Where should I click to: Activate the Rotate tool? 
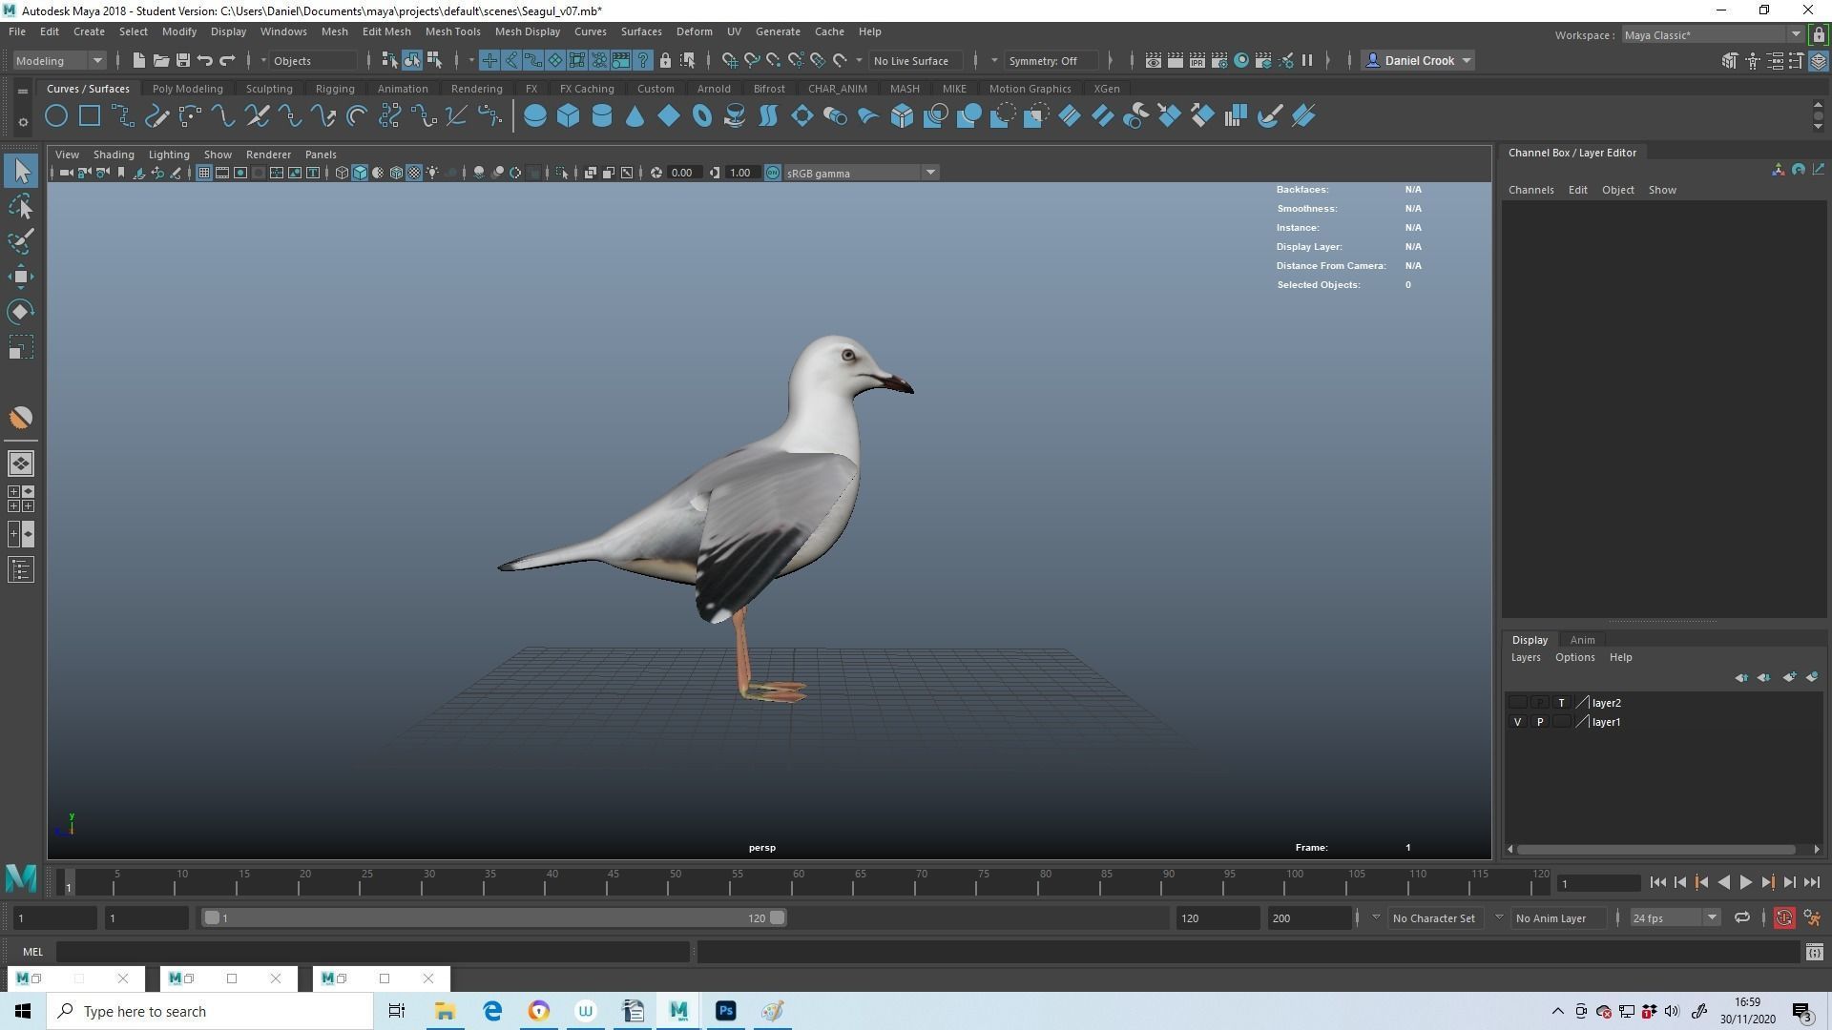pyautogui.click(x=21, y=312)
